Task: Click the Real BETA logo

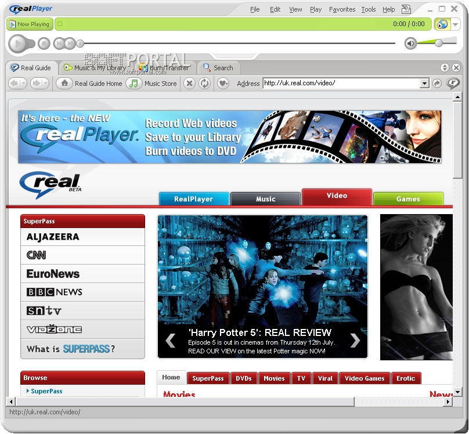Action: click(x=50, y=185)
